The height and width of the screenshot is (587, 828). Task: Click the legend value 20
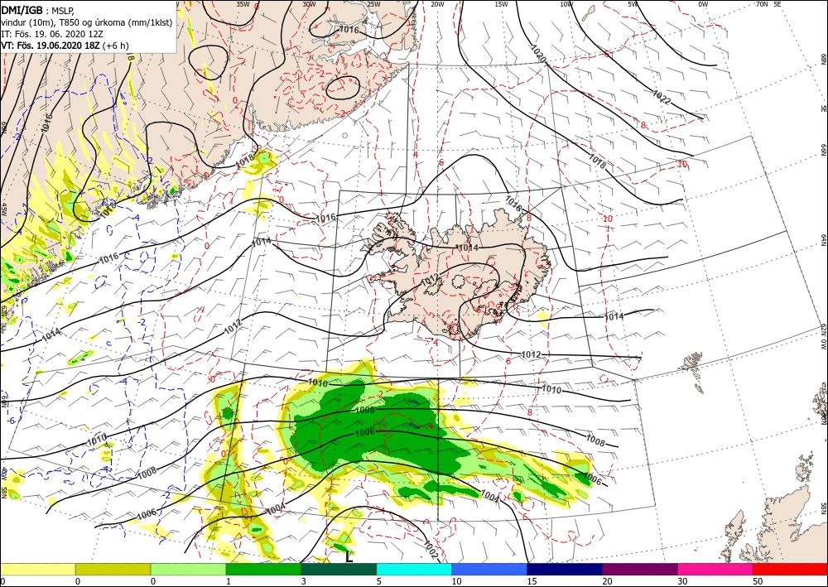[x=607, y=581]
